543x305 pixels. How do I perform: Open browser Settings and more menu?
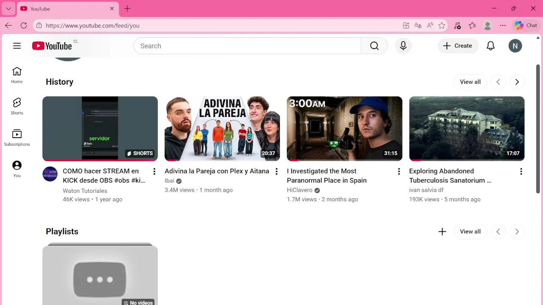point(503,25)
